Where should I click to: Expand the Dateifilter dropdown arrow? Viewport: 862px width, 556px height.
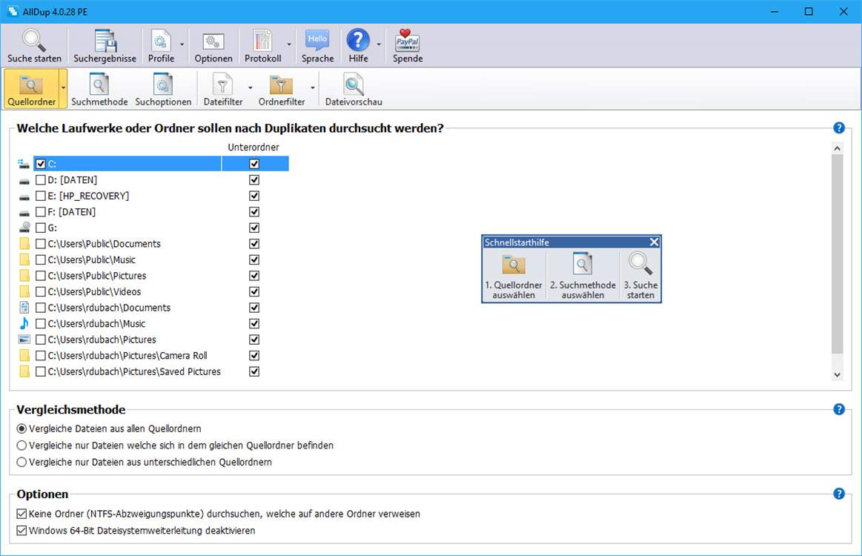pos(250,88)
